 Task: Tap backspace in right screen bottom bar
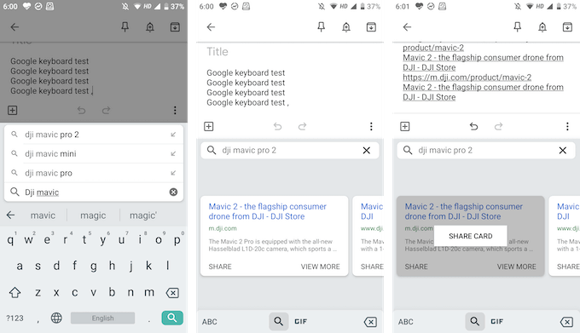coord(566,322)
